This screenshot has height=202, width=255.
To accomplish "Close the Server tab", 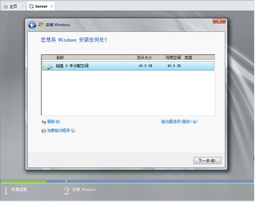I will (x=52, y=6).
